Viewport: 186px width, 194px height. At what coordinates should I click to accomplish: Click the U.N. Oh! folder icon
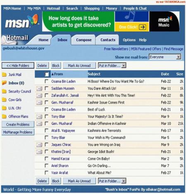coord(4,108)
